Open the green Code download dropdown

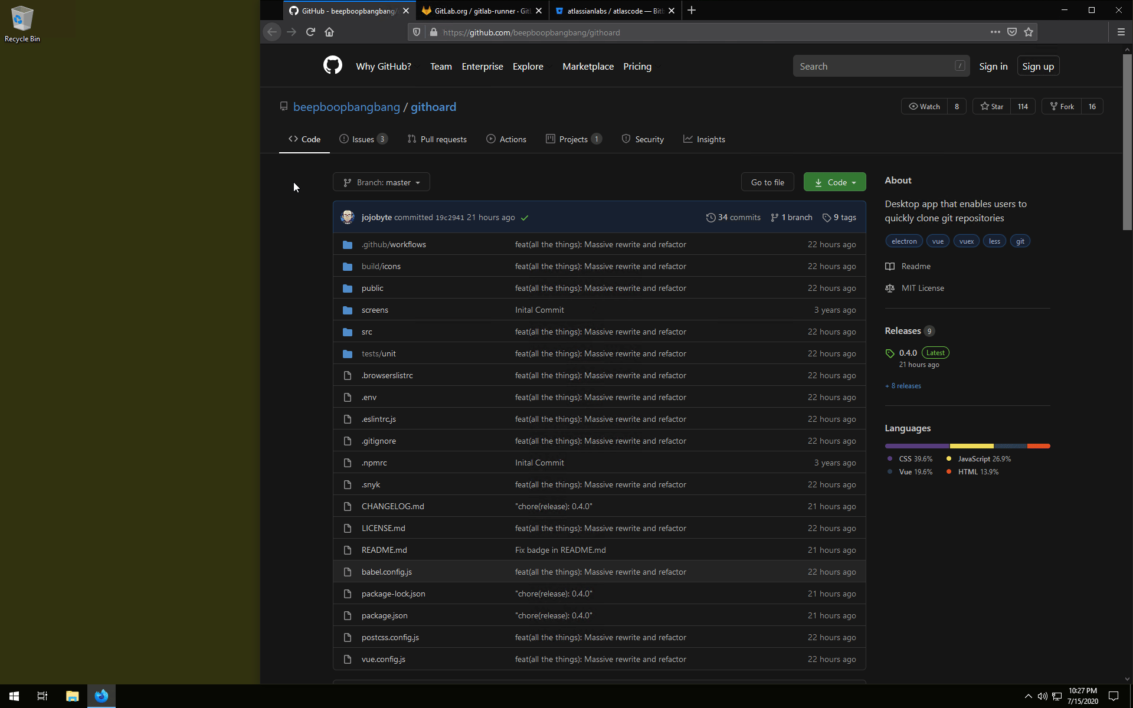[x=834, y=182]
